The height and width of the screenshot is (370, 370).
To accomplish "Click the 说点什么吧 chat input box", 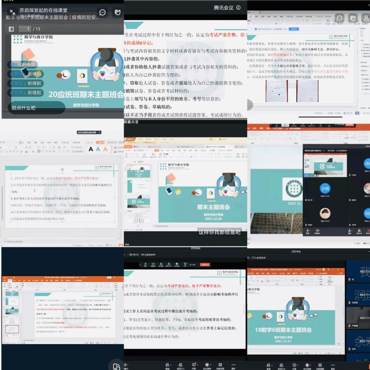I will pyautogui.click(x=30, y=107).
